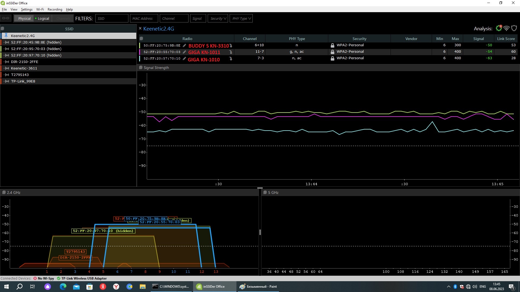Open the Wi-Fi menu
The image size is (520, 292).
[x=40, y=9]
